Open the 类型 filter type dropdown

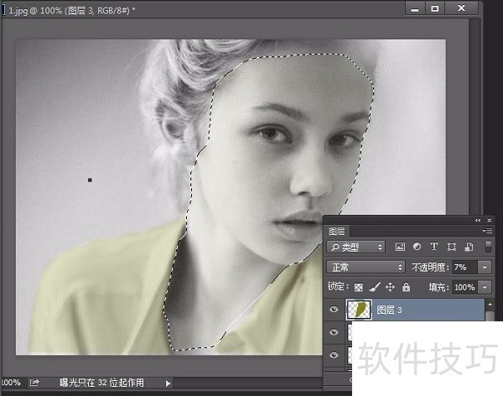click(356, 247)
